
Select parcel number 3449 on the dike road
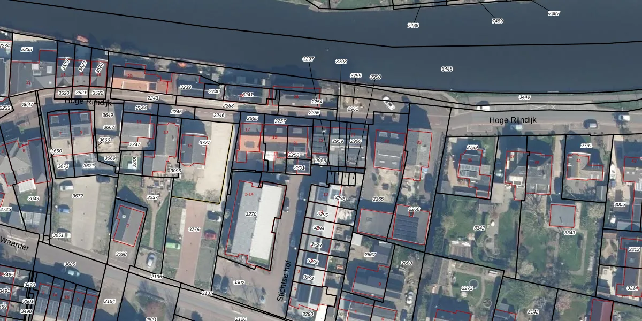pyautogui.click(x=524, y=97)
